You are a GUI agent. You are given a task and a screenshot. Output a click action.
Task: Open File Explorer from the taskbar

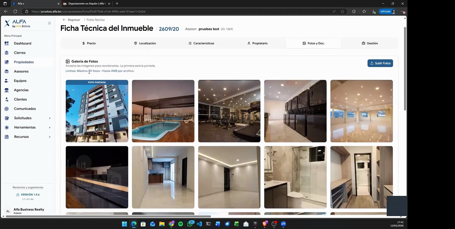click(162, 224)
